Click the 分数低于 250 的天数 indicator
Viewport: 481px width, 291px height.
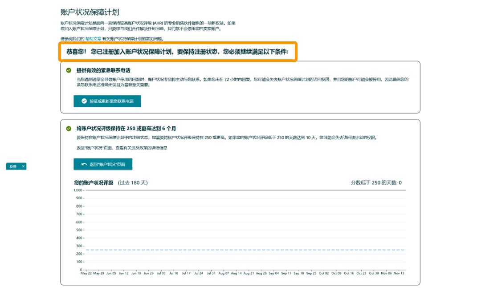click(x=377, y=182)
